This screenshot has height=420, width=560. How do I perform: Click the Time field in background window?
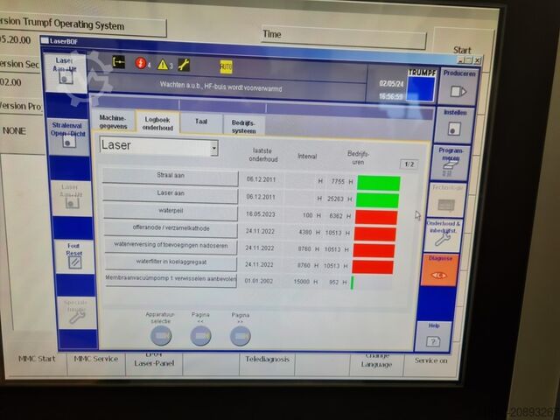tap(343, 38)
